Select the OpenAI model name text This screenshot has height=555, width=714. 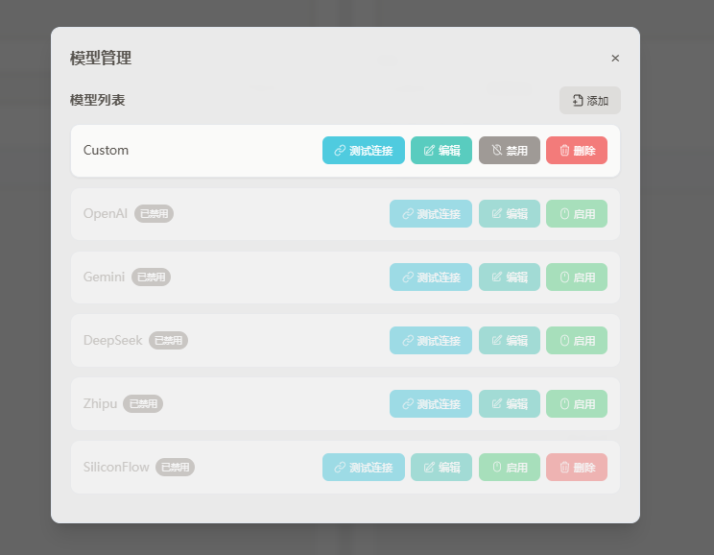106,214
